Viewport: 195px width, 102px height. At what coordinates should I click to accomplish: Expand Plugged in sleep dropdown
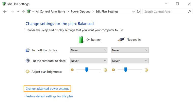pyautogui.click(x=130, y=61)
